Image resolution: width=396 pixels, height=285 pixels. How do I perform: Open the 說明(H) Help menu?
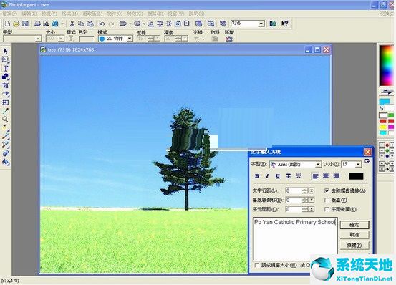[196, 14]
